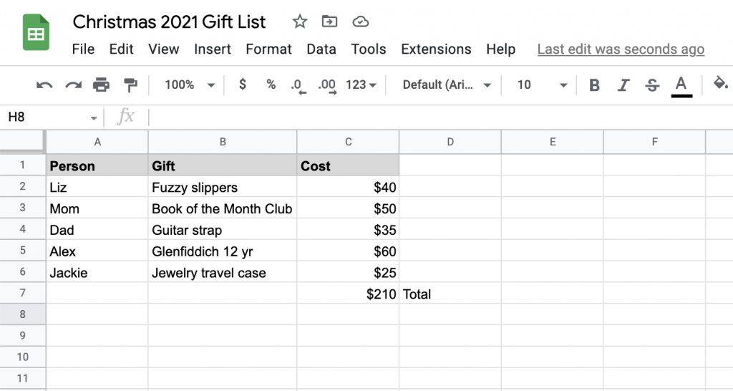Click the Move to folder icon
Image resolution: width=733 pixels, height=391 pixels.
pos(329,21)
